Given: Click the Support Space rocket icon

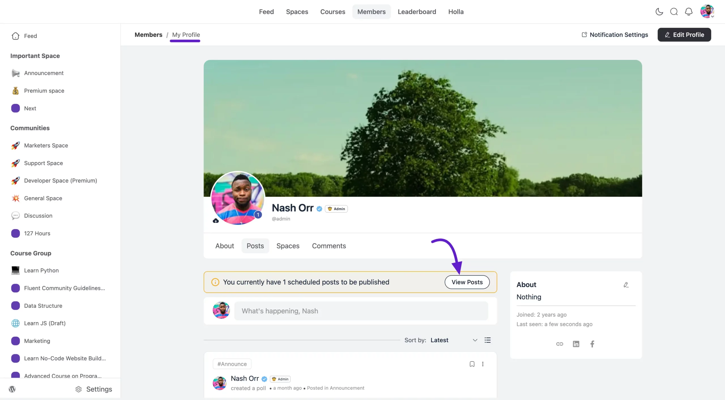Looking at the screenshot, I should coord(16,163).
